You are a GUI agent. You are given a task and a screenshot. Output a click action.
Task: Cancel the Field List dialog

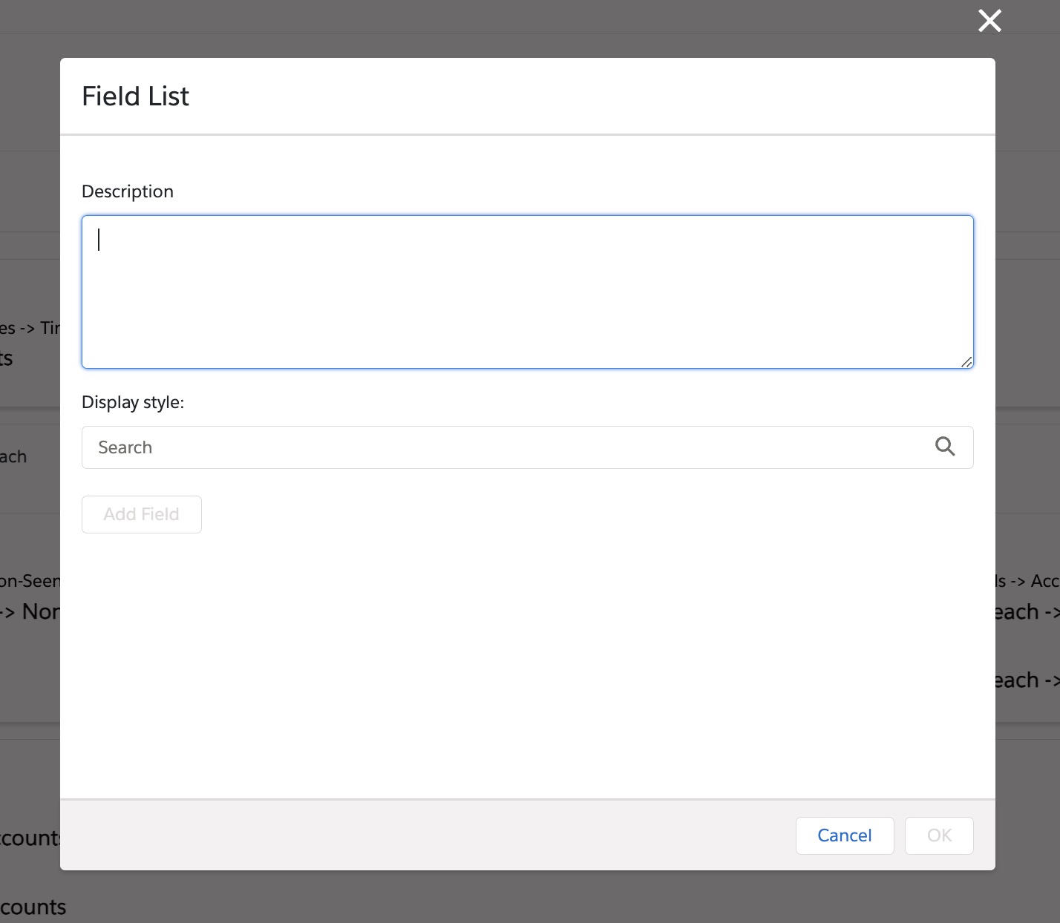(x=844, y=835)
